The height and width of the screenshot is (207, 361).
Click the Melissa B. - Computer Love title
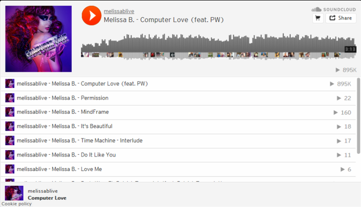[x=163, y=20]
